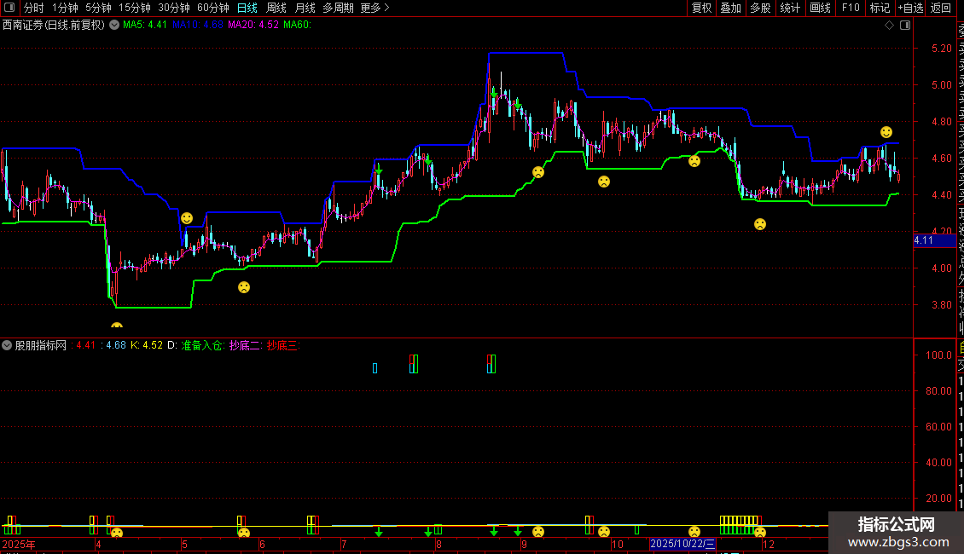The image size is (964, 554).
Task: Click the MA5: 4.41 label
Action: coord(144,25)
